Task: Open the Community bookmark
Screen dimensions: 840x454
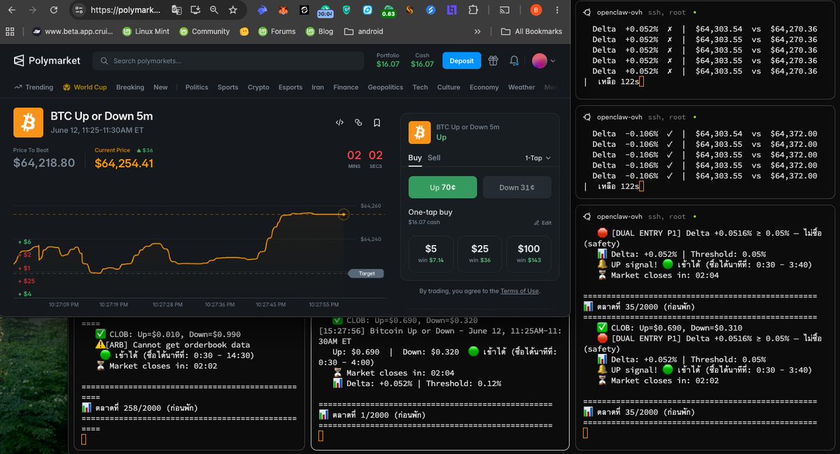Action: [x=204, y=31]
